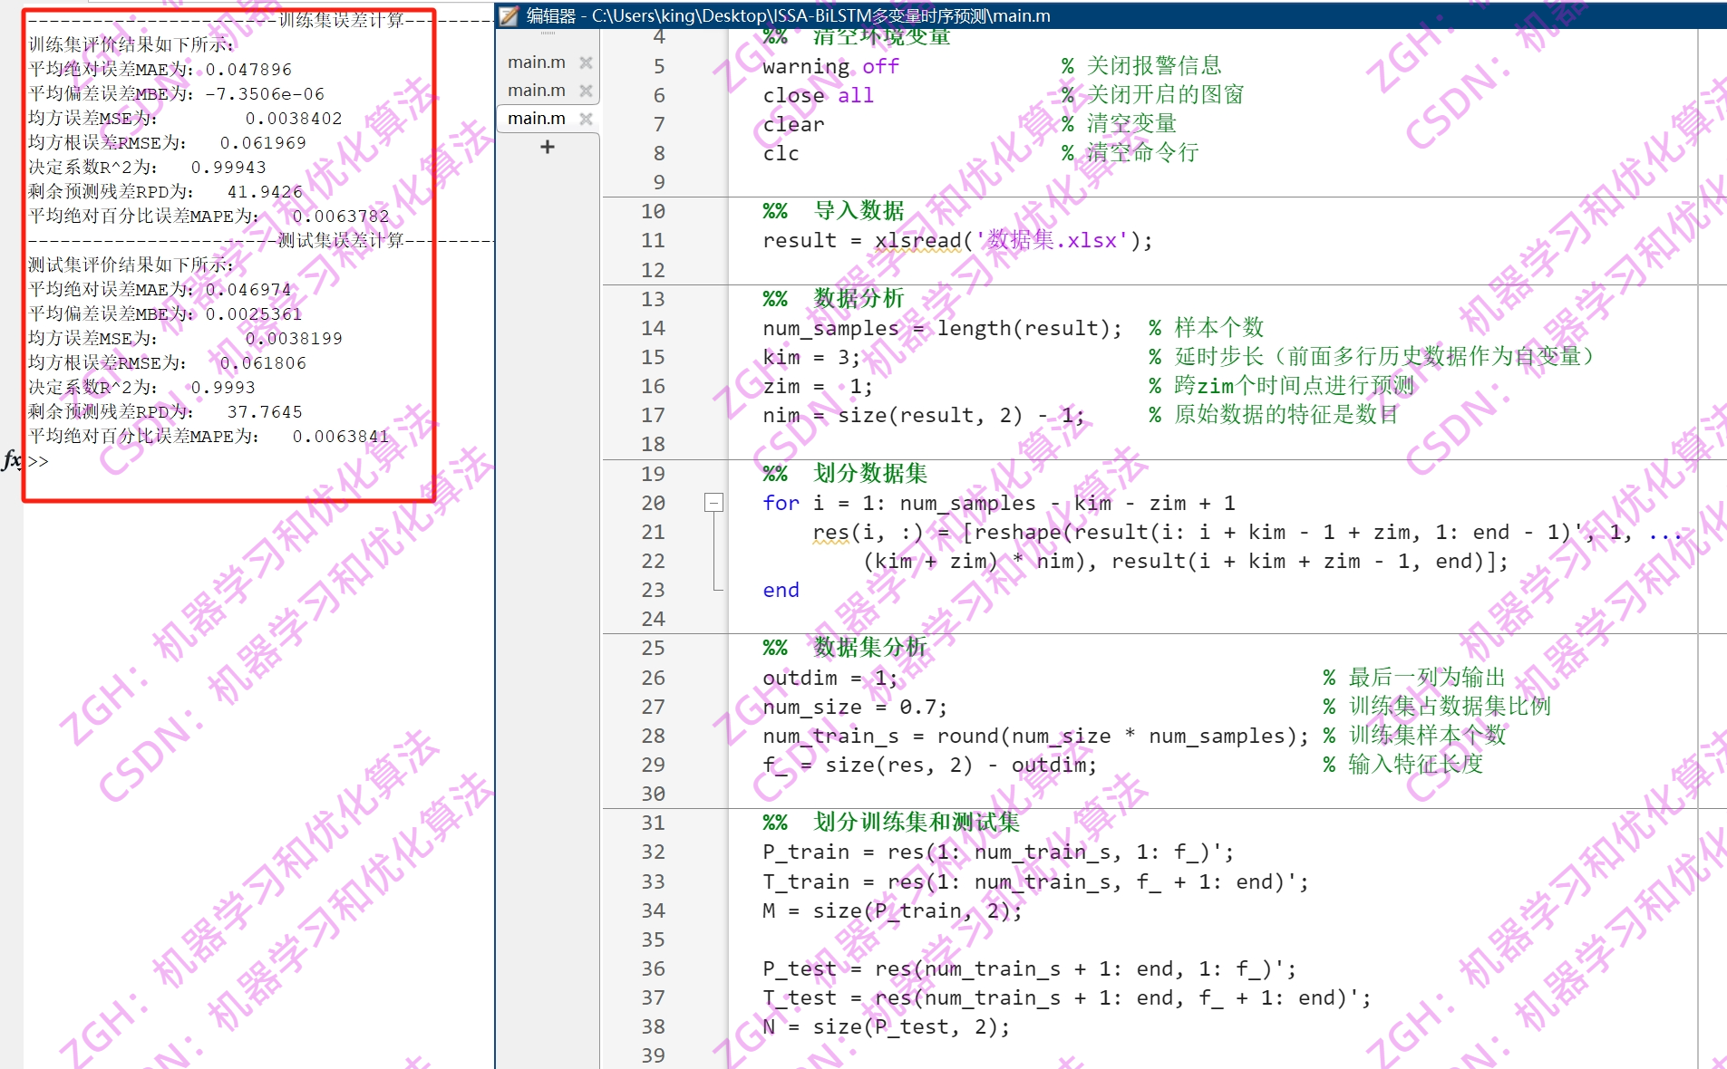The image size is (1727, 1069).
Task: Click test R^2 value 0.9993
Action: pos(223,388)
